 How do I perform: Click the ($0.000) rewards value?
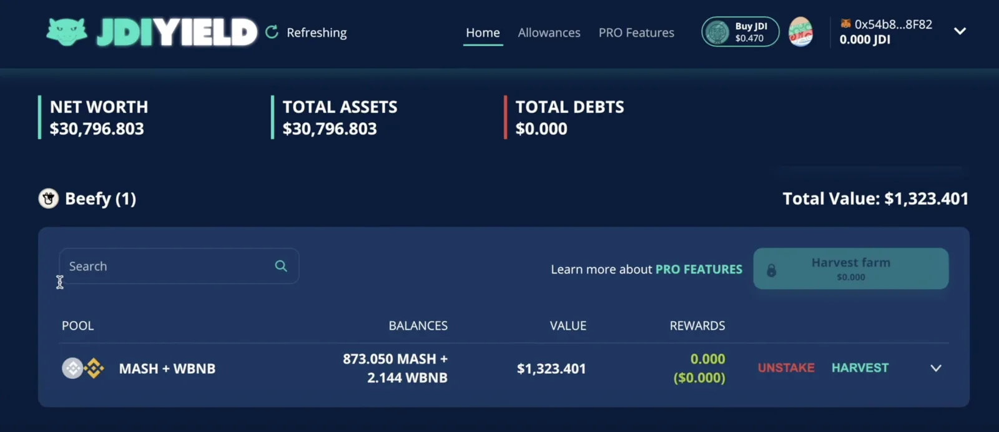(699, 378)
